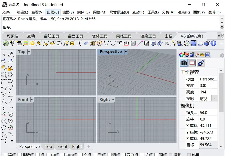Switch to the 曲面工具 toolbar tab
The width and height of the screenshot is (225, 156).
[76, 36]
